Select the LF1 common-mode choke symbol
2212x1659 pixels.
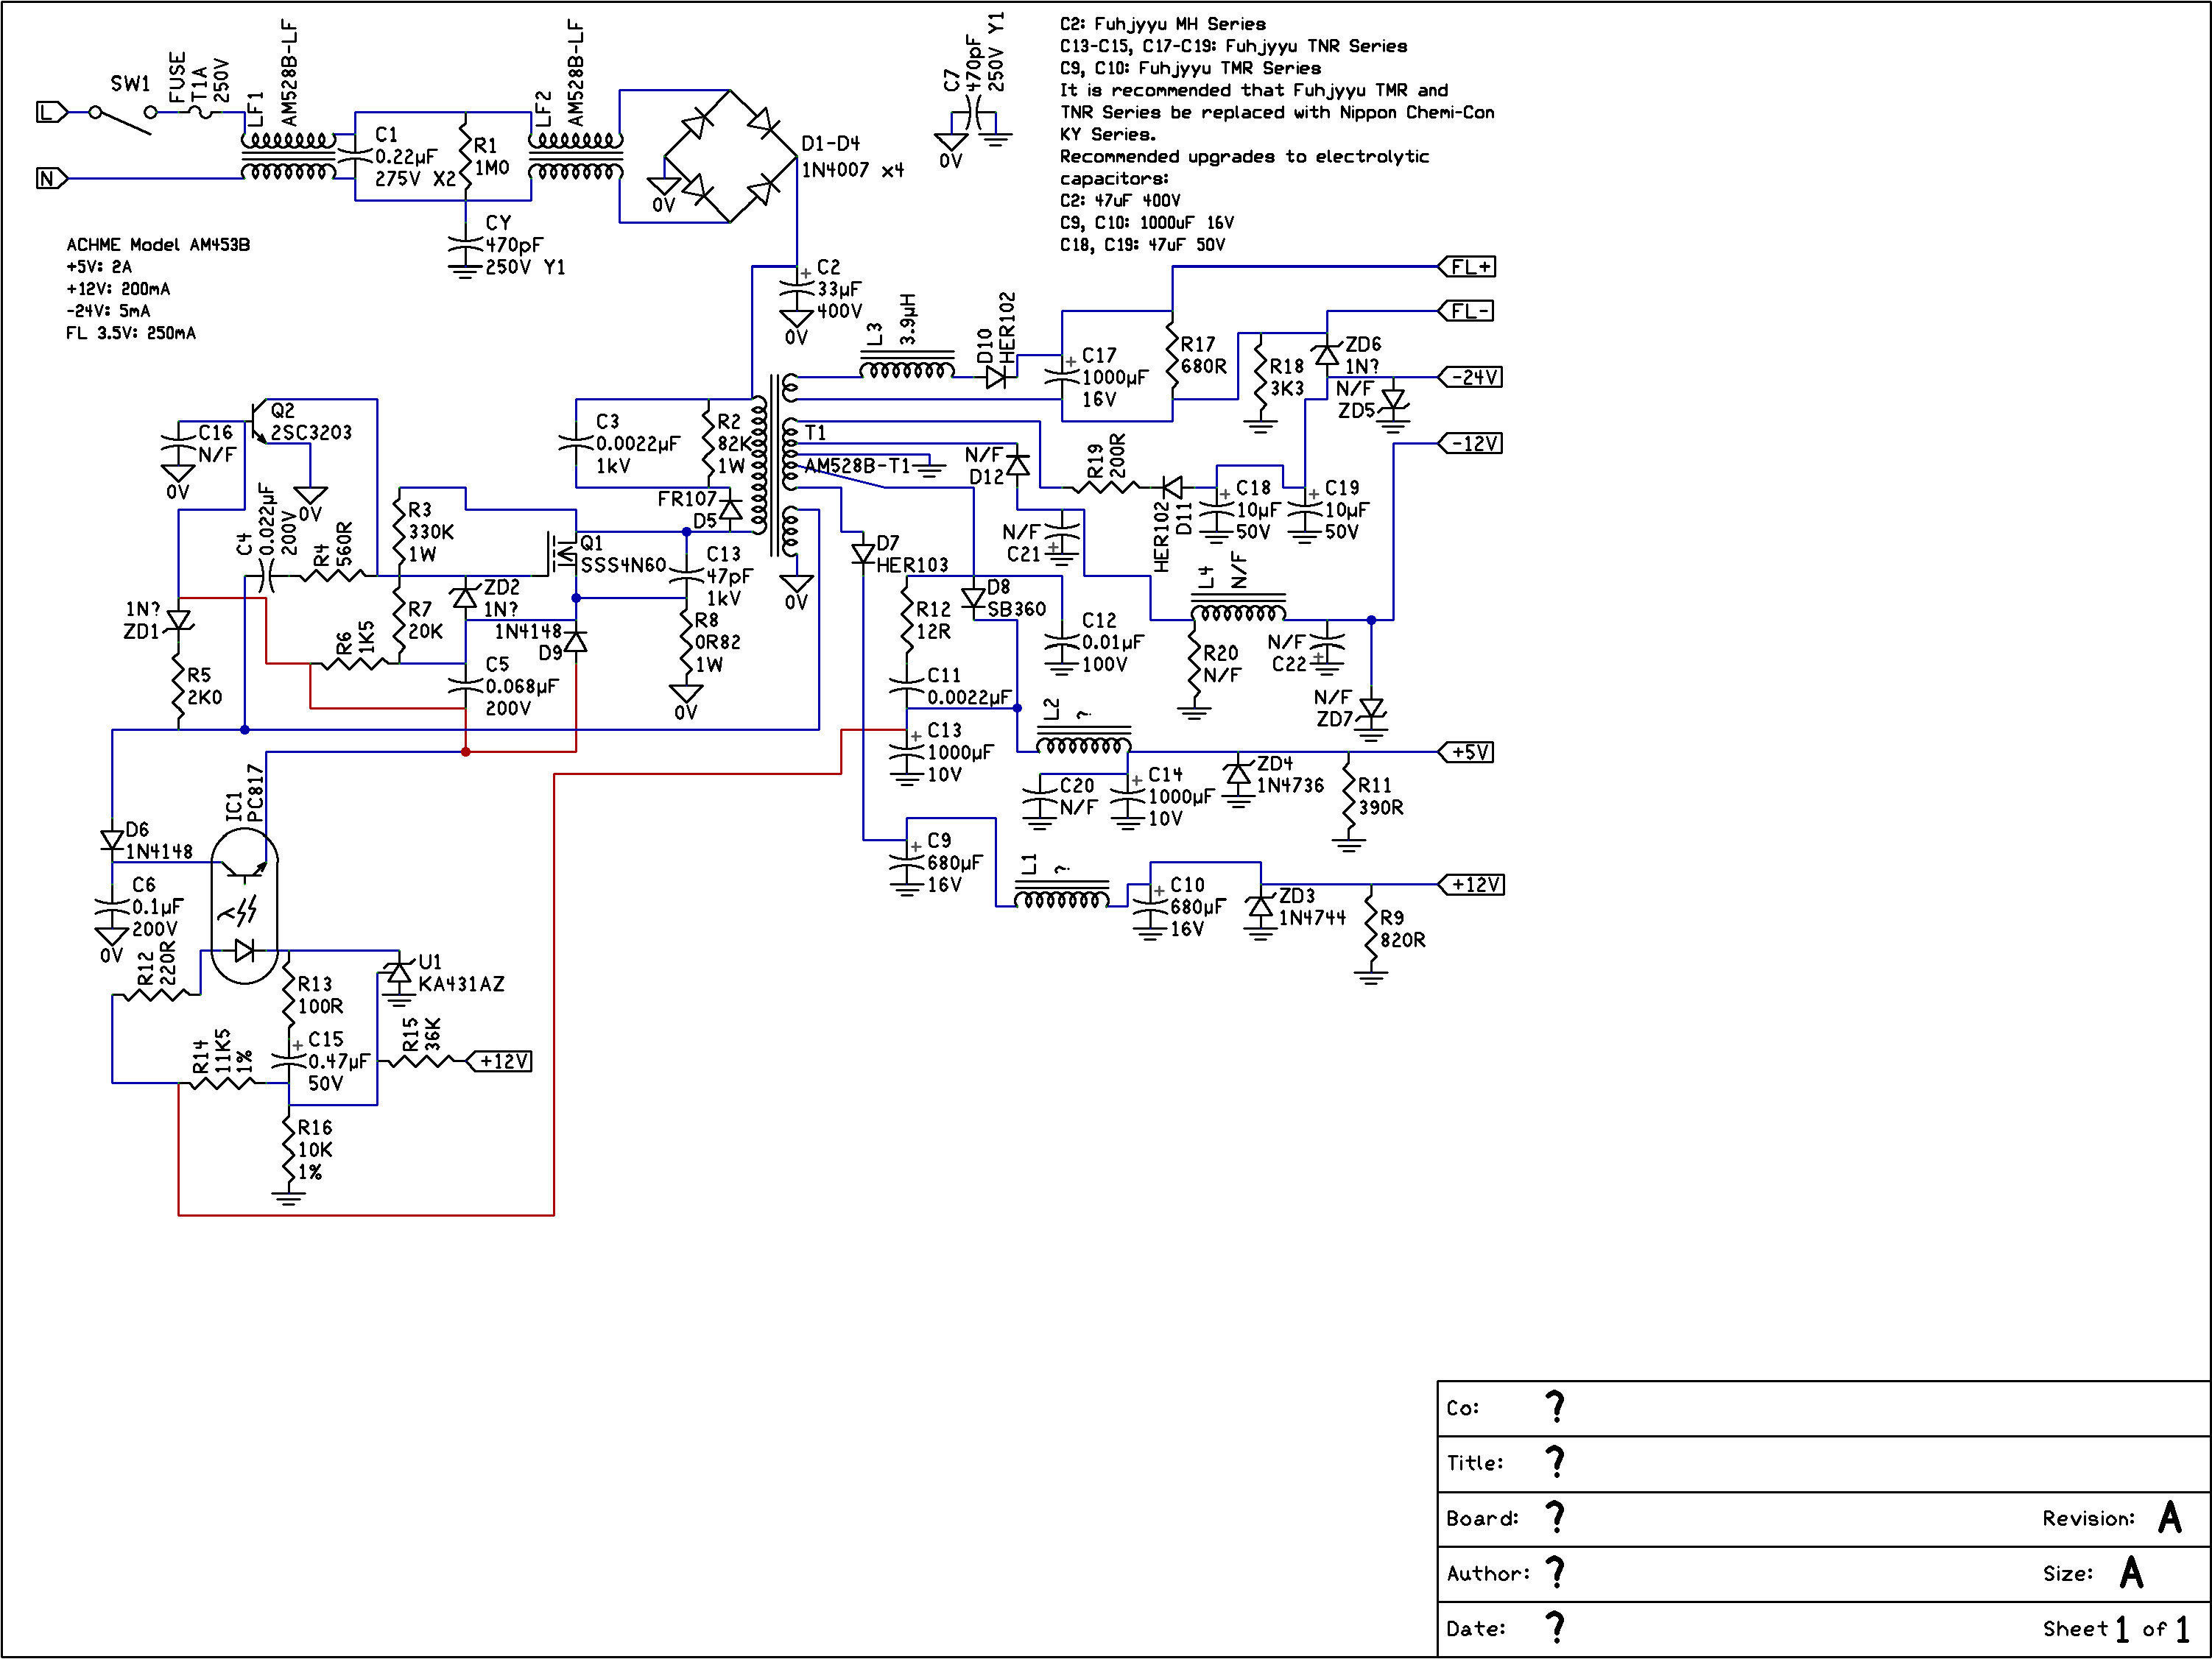click(288, 156)
